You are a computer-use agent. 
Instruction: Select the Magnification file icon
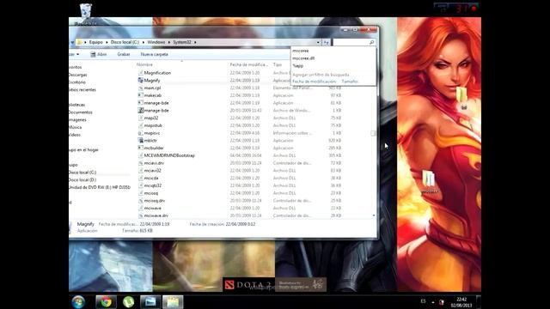(x=141, y=73)
